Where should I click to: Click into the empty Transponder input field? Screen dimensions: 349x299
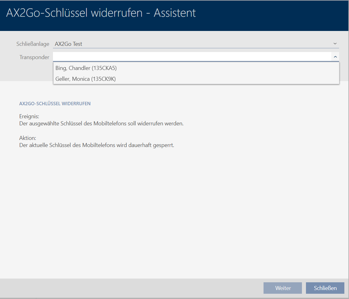pos(192,57)
